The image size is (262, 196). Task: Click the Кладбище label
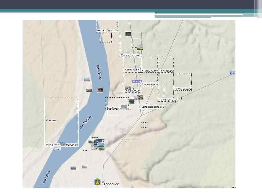114,108
